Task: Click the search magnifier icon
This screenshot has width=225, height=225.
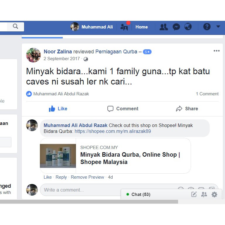Action: click(x=16, y=26)
